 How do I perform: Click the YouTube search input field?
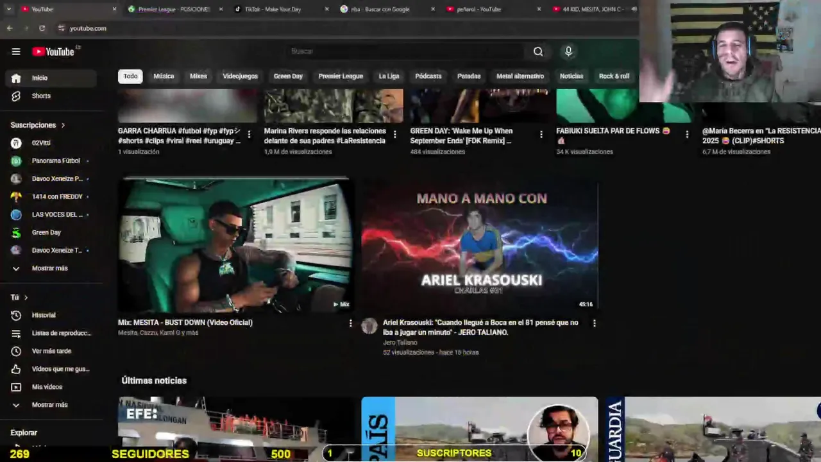click(x=404, y=51)
